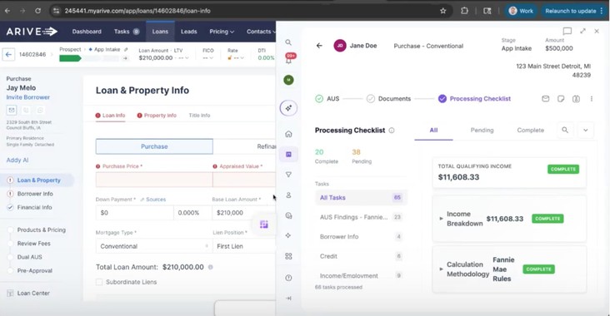The image size is (610, 316).
Task: Click the green M avatar in side rail
Action: tap(288, 80)
